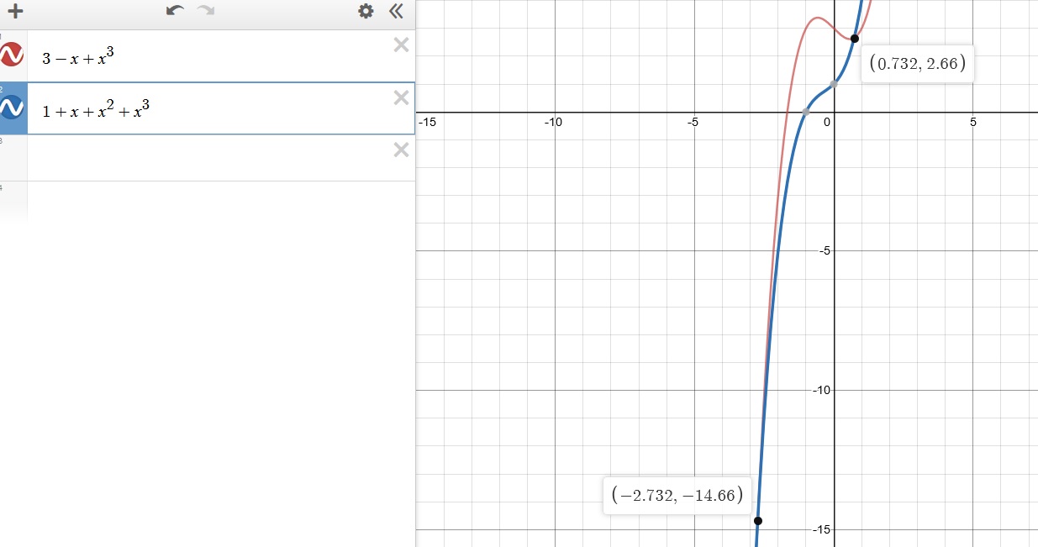
Task: Click the plus icon to add an item
Action: (14, 12)
